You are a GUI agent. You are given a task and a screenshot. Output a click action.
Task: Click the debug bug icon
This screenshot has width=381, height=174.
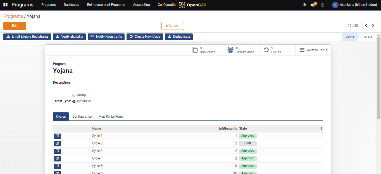pos(304,5)
